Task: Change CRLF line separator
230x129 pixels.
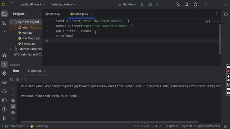Action: [x=146, y=126]
